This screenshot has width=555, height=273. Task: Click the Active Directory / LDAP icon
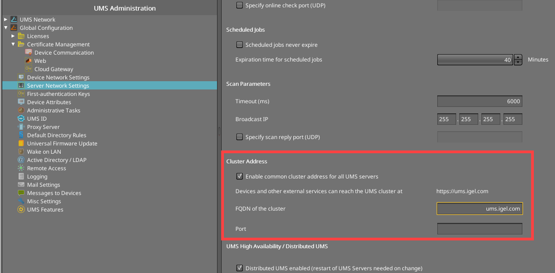[x=21, y=160]
